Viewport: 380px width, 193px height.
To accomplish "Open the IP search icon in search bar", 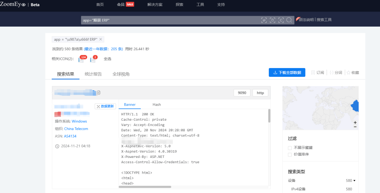I will pyautogui.click(x=264, y=20).
